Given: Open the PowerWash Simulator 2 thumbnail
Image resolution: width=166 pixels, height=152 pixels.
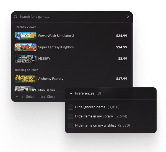Looking at the screenshot, I should coord(25,36).
